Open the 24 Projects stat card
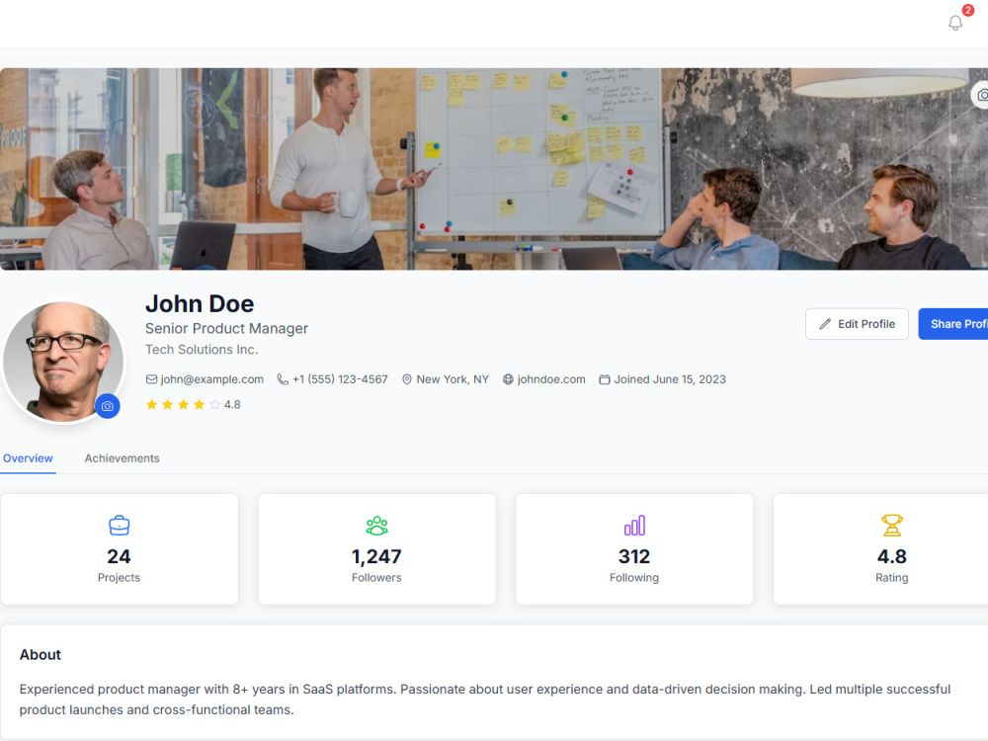988x741 pixels. point(120,548)
